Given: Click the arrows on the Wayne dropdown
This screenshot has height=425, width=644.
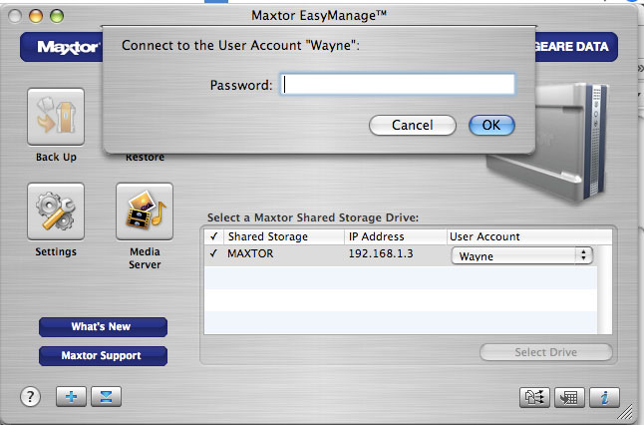Looking at the screenshot, I should coord(583,255).
